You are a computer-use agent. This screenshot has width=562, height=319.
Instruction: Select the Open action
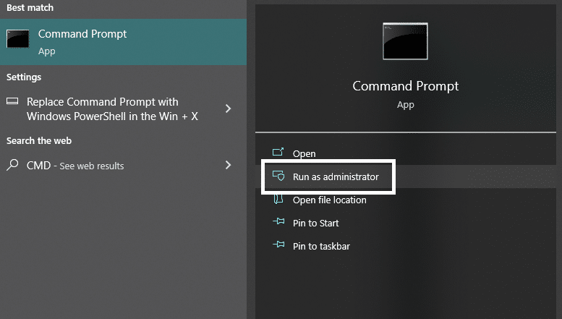tap(304, 154)
